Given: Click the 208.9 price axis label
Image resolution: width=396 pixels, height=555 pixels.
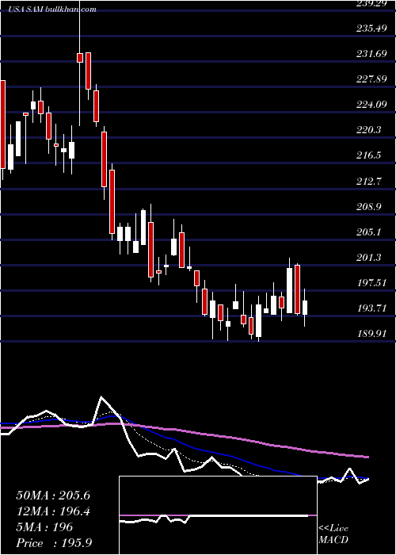Looking at the screenshot, I should click(368, 207).
